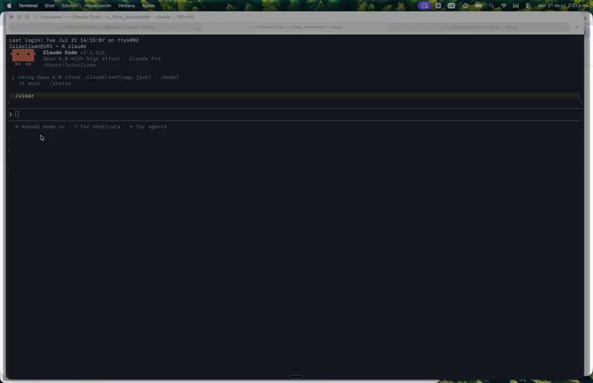Click the '+1 more · /status' text
The height and width of the screenshot is (383, 593).
(x=45, y=84)
